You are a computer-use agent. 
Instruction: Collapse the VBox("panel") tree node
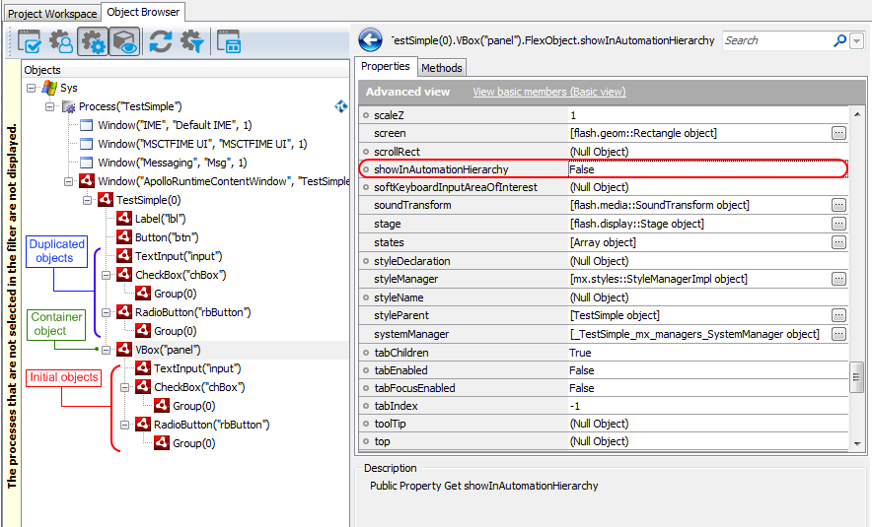point(106,350)
